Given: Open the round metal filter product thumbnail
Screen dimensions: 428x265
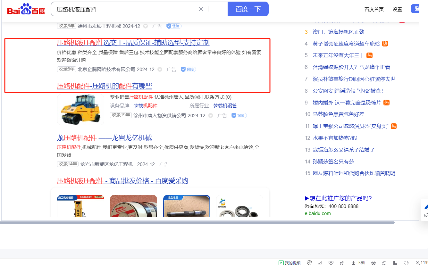Looking at the screenshot, I should (x=133, y=206).
